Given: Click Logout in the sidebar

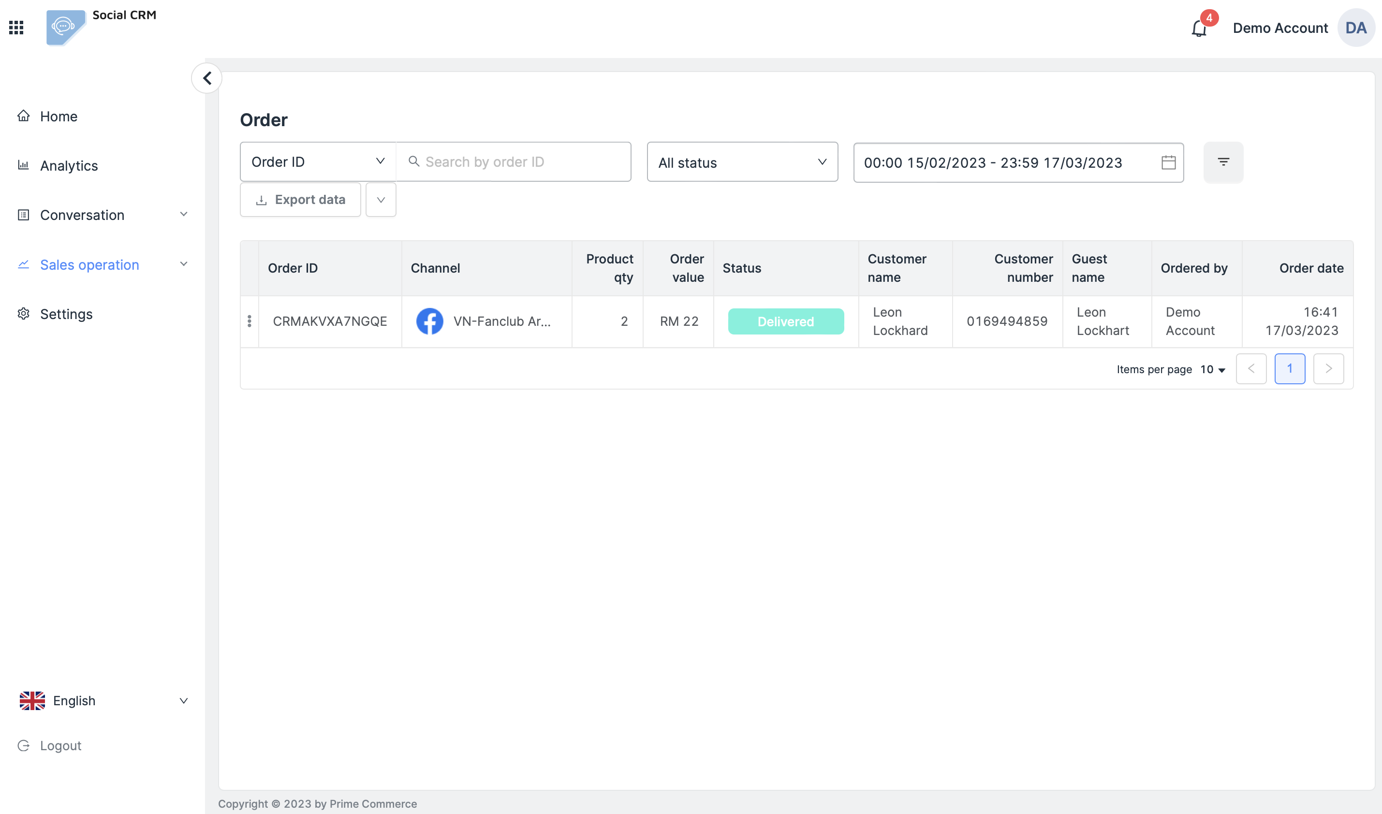Looking at the screenshot, I should tap(60, 745).
